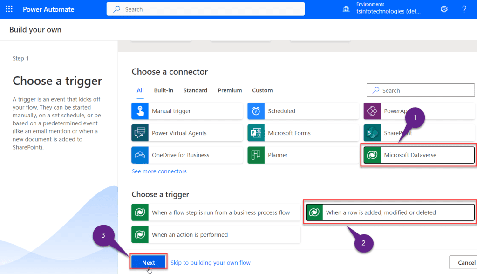Click icon of action is performed trigger
This screenshot has height=274, width=477.
click(x=140, y=234)
